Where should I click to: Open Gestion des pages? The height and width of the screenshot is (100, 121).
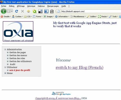point(17,52)
